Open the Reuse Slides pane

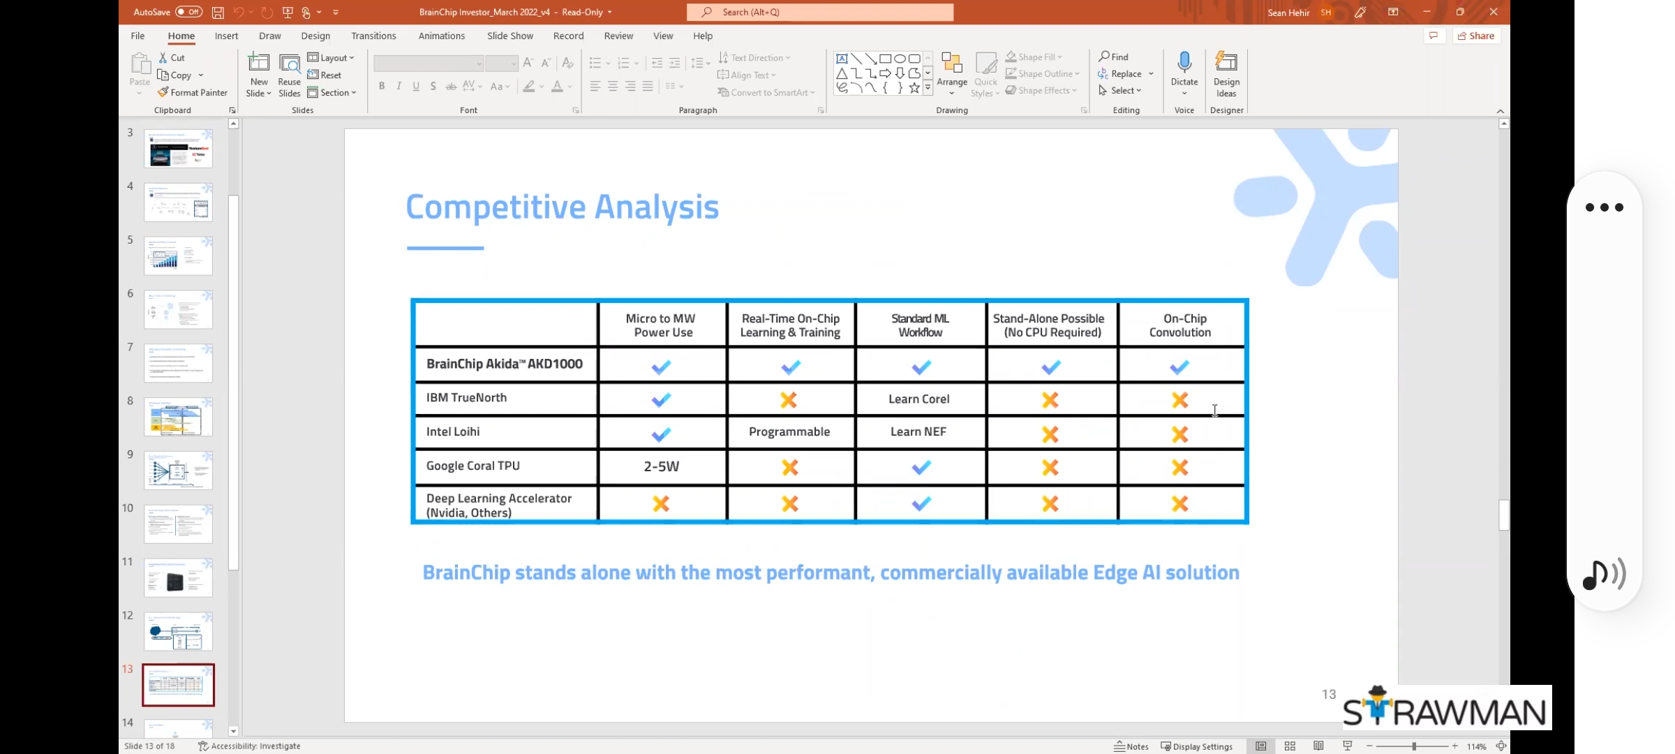click(x=289, y=75)
